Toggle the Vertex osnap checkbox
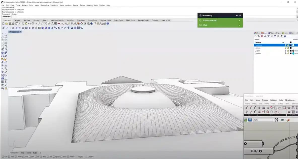Viewport: 298px width, 159px height. coord(68,157)
